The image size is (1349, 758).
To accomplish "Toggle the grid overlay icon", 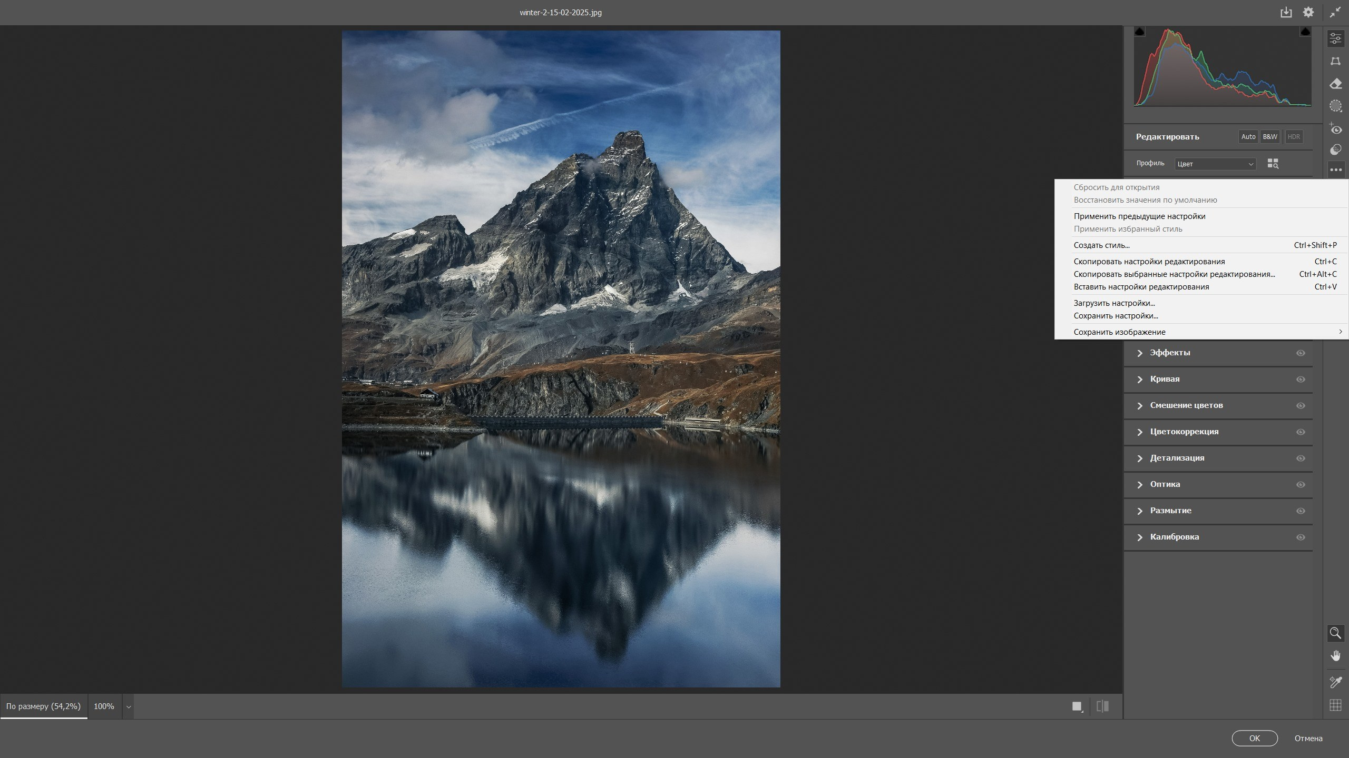I will (x=1335, y=705).
